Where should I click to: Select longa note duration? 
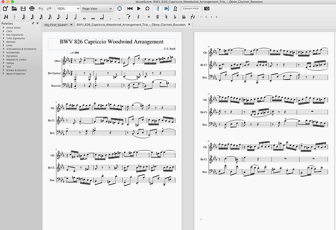point(102,17)
